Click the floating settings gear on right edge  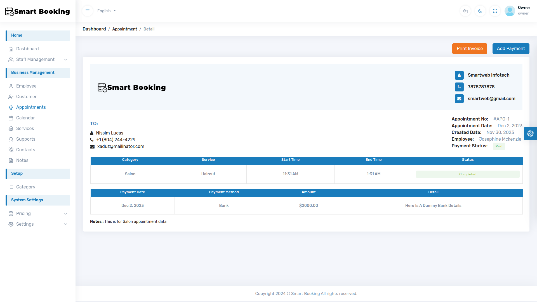tap(531, 133)
